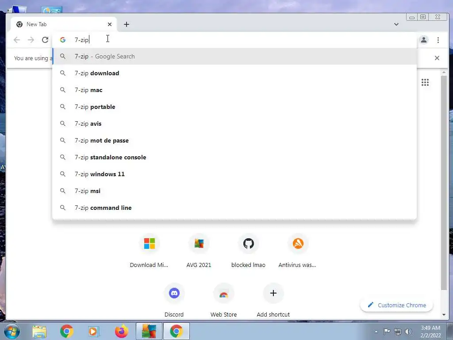The image size is (453, 340).
Task: Pick the '7-zip command line' suggestion
Action: pyautogui.click(x=234, y=208)
